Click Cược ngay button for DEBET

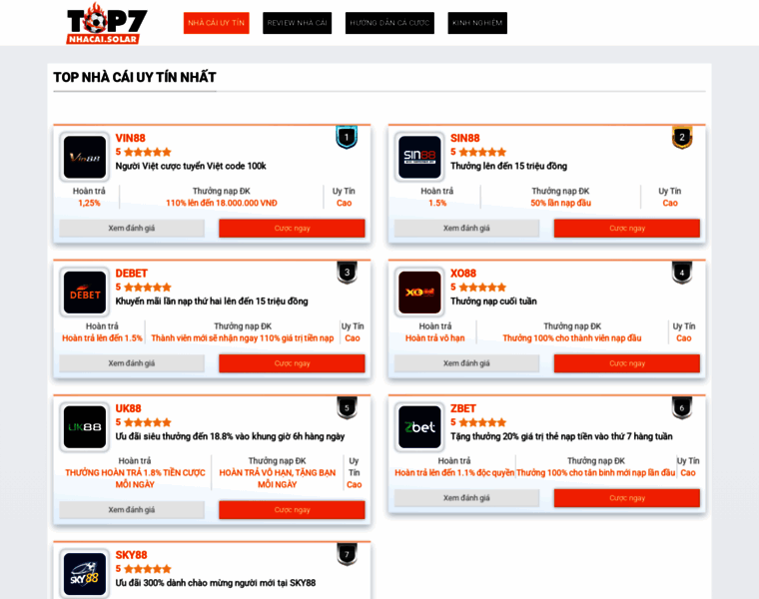[292, 363]
